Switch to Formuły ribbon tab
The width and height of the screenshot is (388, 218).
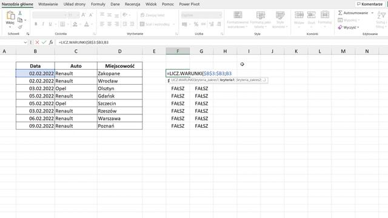98,4
